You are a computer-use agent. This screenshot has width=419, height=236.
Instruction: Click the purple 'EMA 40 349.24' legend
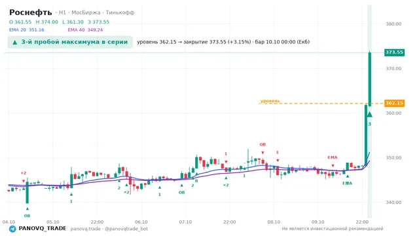tap(85, 30)
